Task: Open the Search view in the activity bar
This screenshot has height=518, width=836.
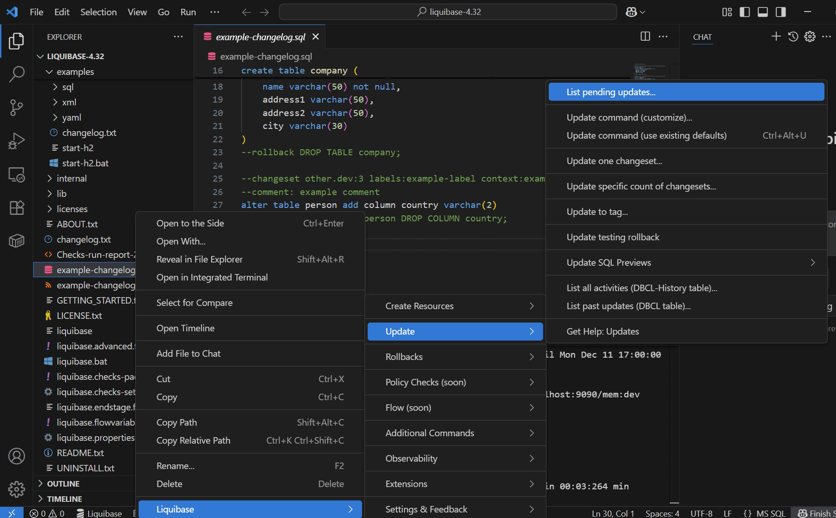Action: tap(17, 74)
